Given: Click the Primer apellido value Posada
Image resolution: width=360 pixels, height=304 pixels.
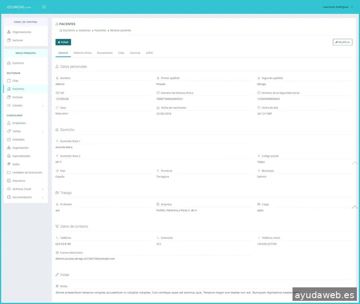Looking at the screenshot, I should click(x=161, y=84).
